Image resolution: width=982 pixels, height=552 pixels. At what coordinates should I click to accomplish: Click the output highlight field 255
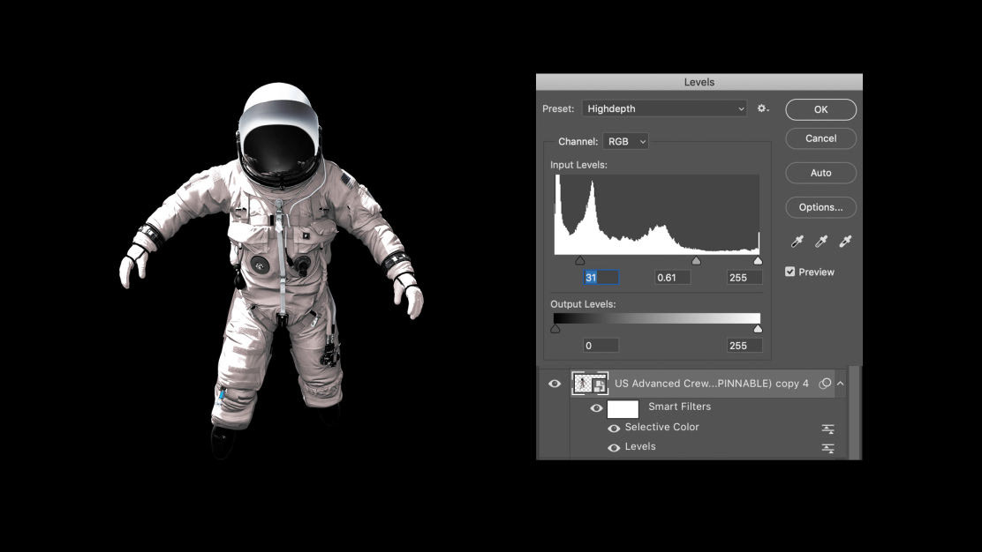coord(744,346)
